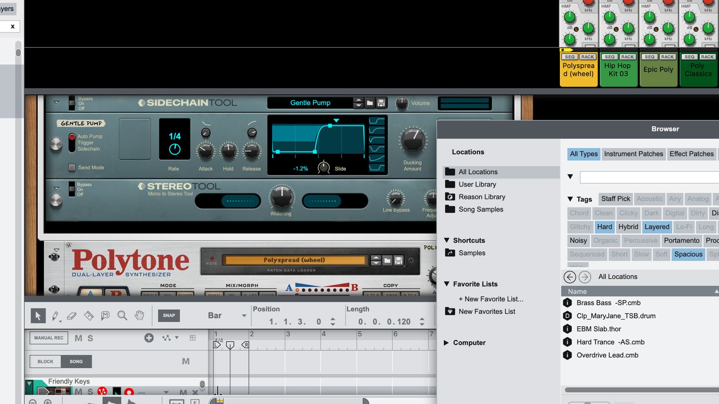
Task: Go back in Browser history
Action: click(570, 277)
